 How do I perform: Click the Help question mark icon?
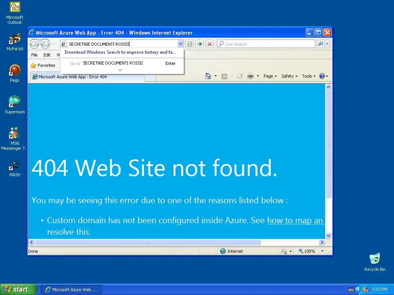click(x=322, y=76)
